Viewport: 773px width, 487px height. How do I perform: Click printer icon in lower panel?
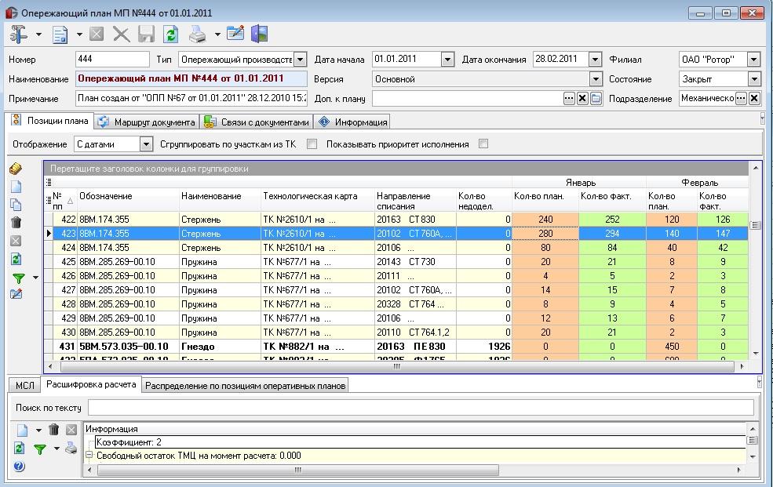[71, 448]
